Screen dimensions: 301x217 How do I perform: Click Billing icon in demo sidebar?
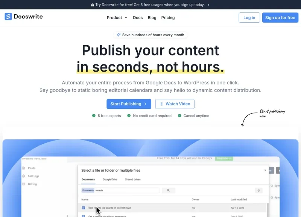(24, 184)
